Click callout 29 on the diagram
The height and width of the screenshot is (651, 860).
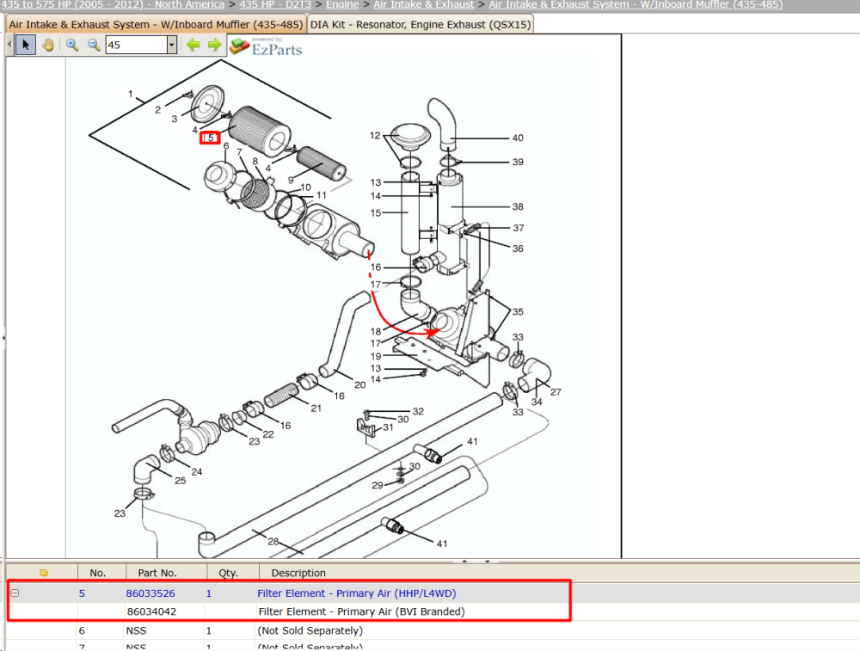378,485
